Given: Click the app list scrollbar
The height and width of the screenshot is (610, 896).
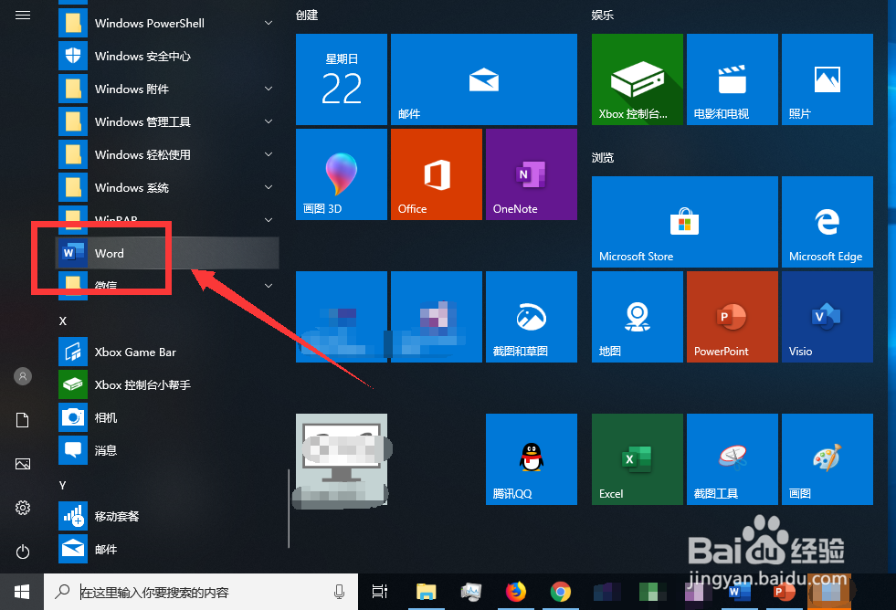Looking at the screenshot, I should (289, 509).
